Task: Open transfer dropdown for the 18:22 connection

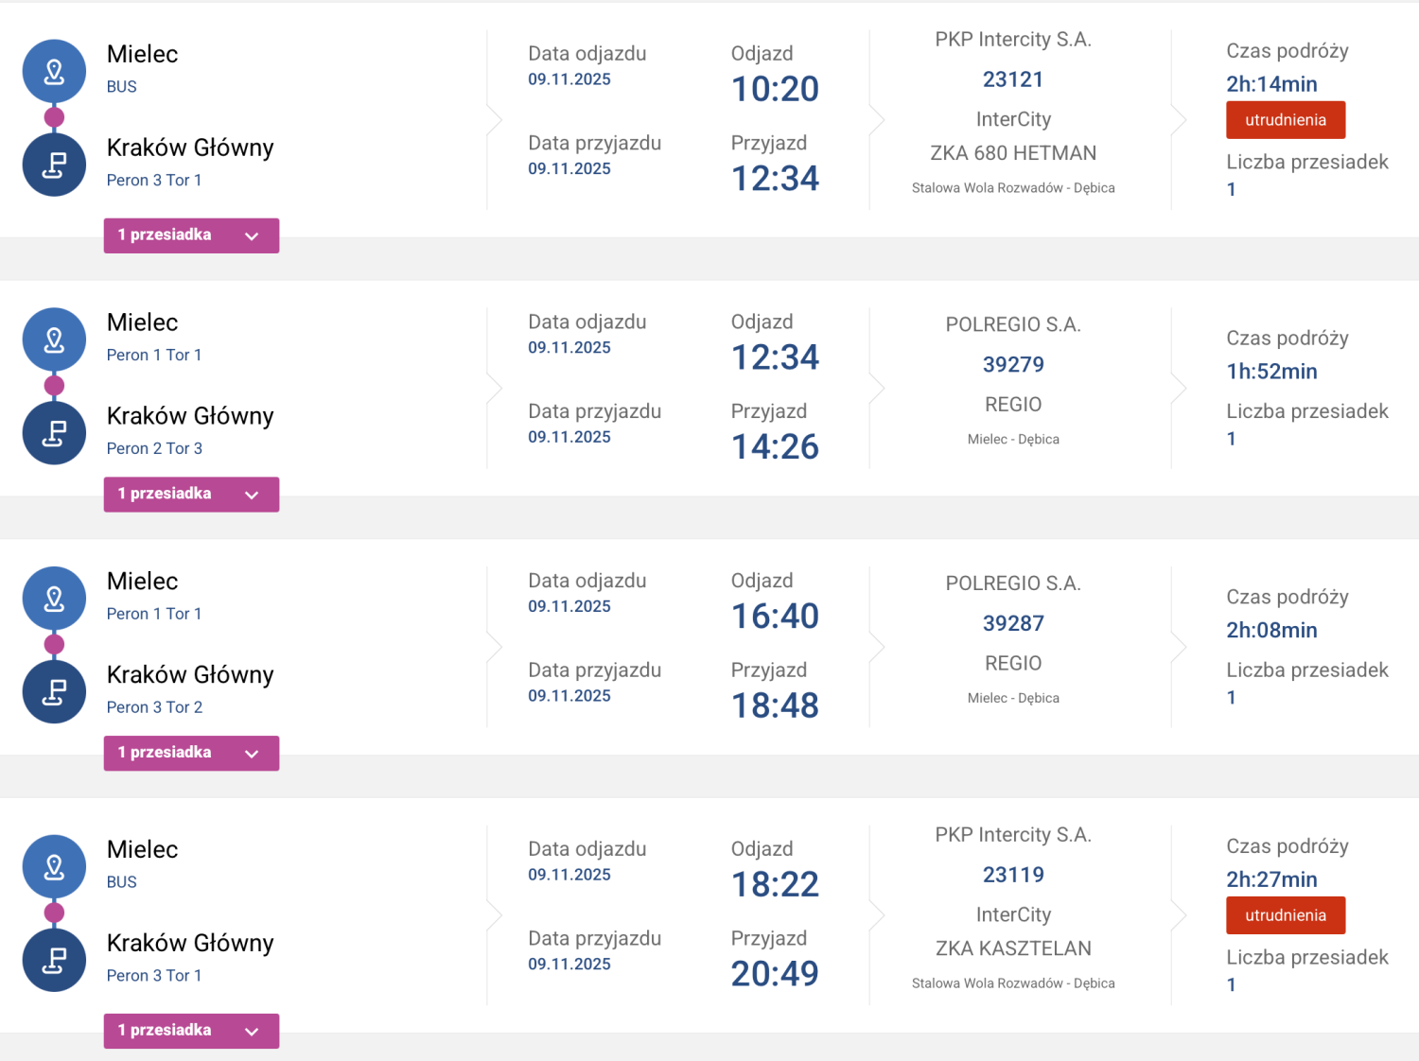Action: pos(191,1031)
